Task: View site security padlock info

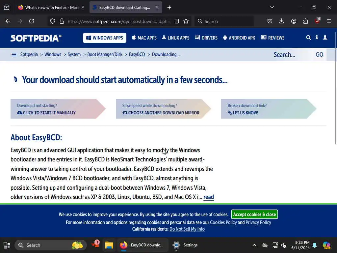Action: coord(62,21)
